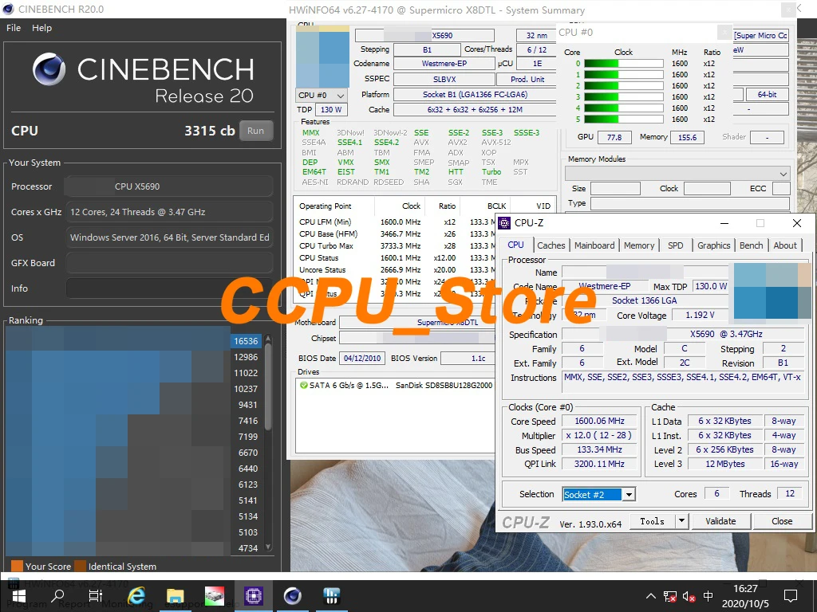817x612 pixels.
Task: Open Cinebench File menu
Action: 14,28
